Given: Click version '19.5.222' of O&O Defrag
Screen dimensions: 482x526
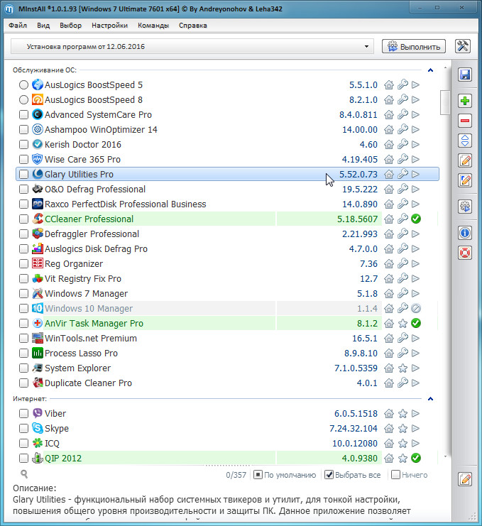Looking at the screenshot, I should (360, 190).
